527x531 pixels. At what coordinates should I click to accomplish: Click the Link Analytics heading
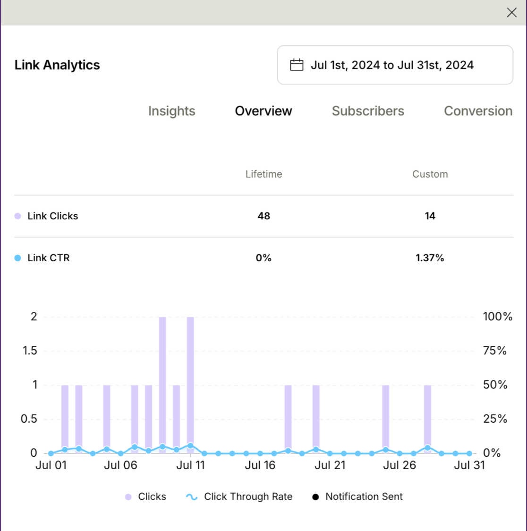pyautogui.click(x=57, y=65)
